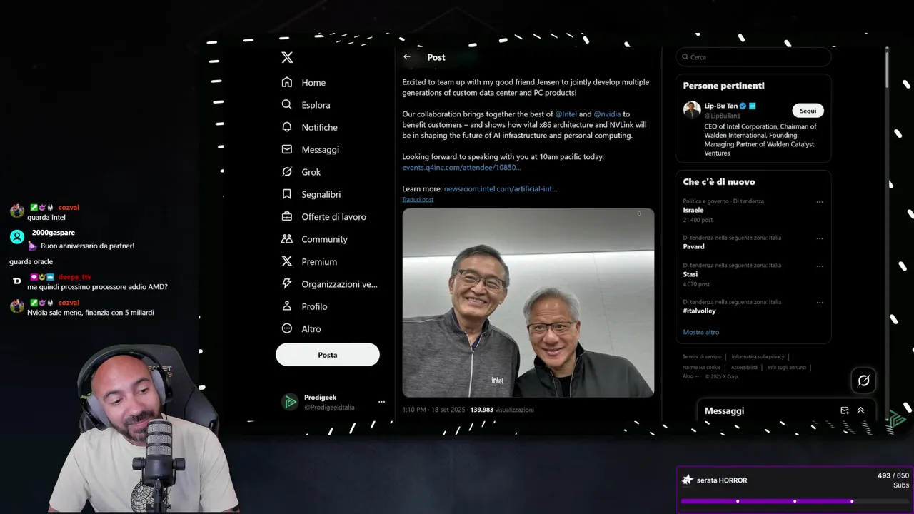This screenshot has width=914, height=514.
Task: Click the serata HORROR subs progress bar
Action: click(795, 501)
